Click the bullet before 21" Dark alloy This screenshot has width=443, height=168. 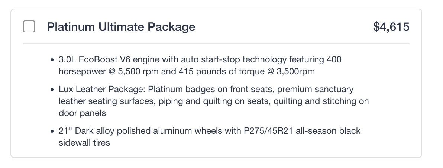pos(53,132)
